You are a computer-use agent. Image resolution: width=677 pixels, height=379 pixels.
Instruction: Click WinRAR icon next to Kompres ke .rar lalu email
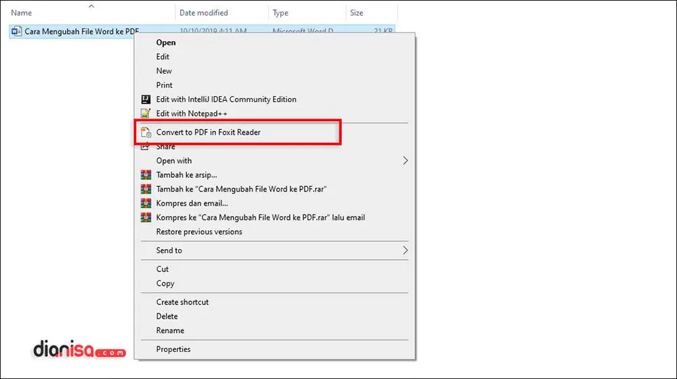coord(146,217)
